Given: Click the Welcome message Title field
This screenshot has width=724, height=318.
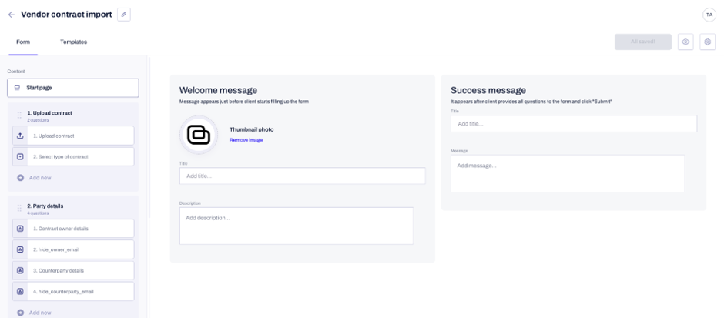Looking at the screenshot, I should [x=303, y=176].
